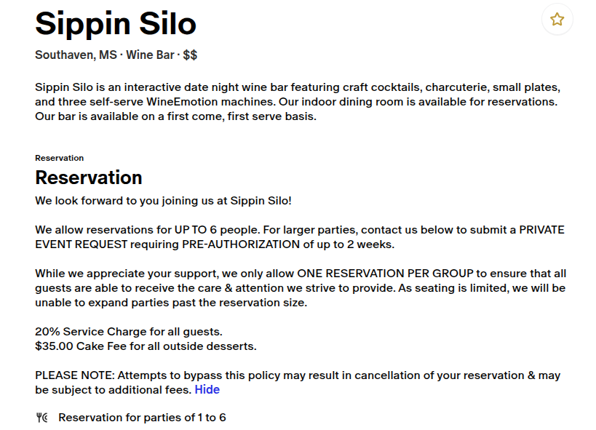Click the large Reservation heading
The width and height of the screenshot is (596, 430).
pos(89,178)
